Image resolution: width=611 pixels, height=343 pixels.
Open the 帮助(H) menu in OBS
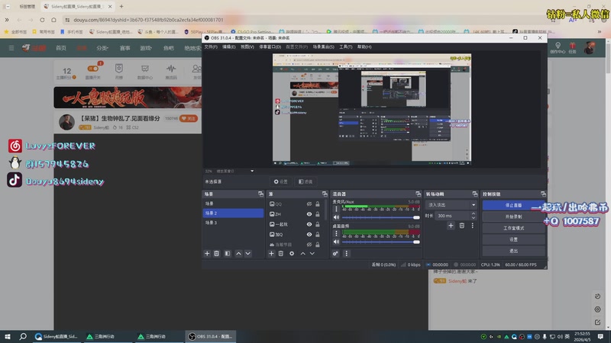click(364, 46)
